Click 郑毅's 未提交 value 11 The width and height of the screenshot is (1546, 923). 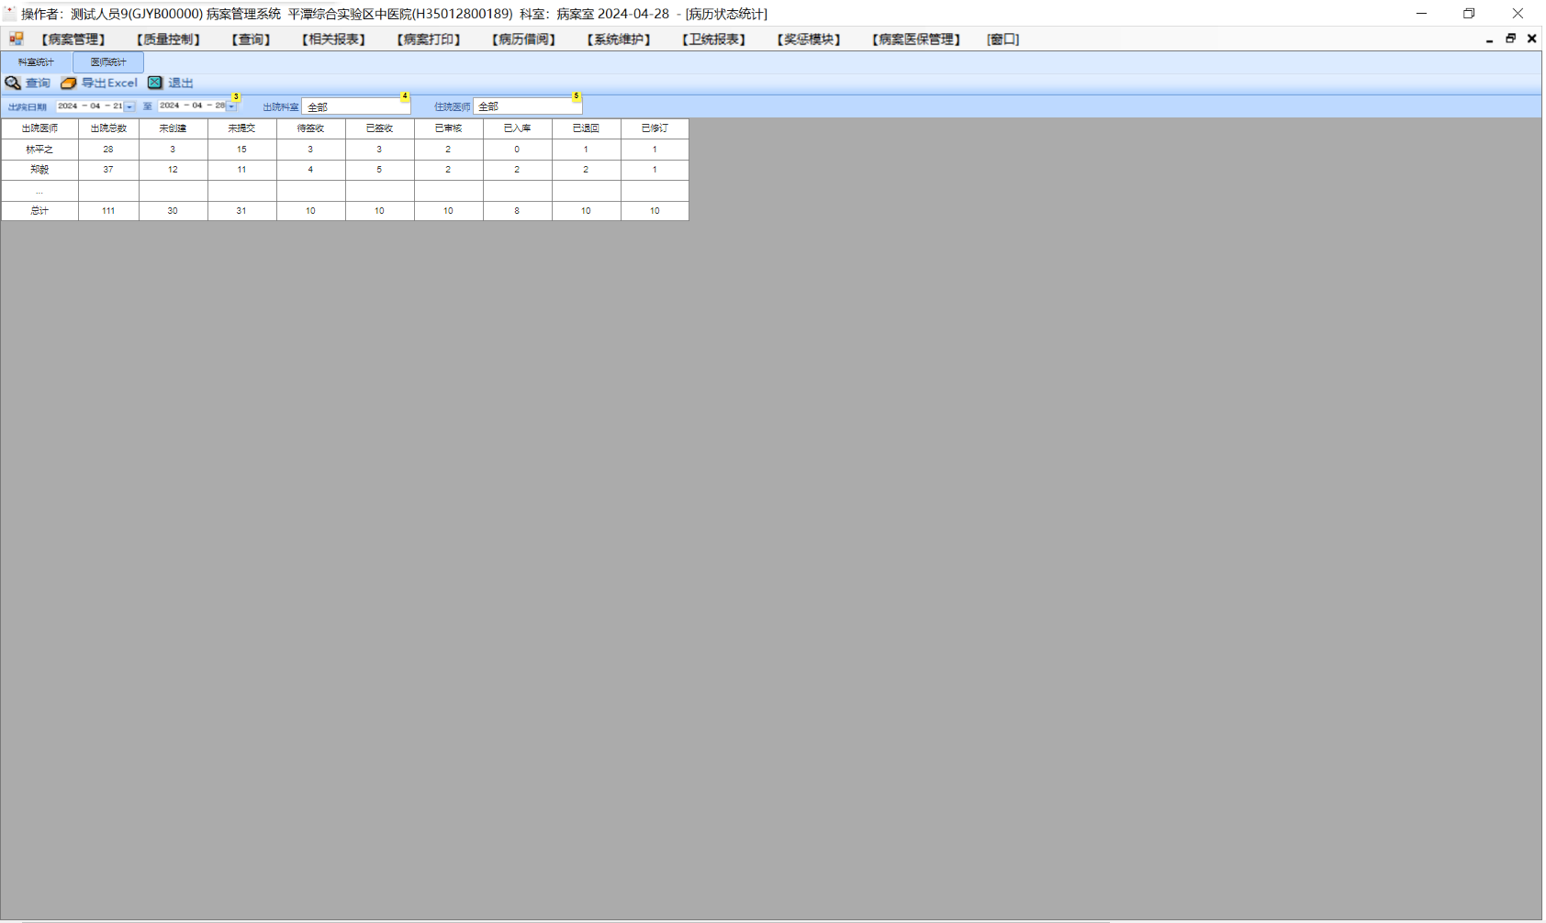tap(241, 170)
